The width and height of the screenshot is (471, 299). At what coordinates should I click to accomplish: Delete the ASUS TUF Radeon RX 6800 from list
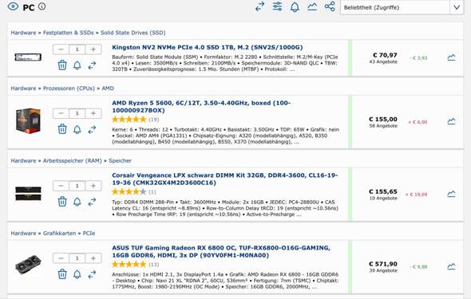(62, 274)
